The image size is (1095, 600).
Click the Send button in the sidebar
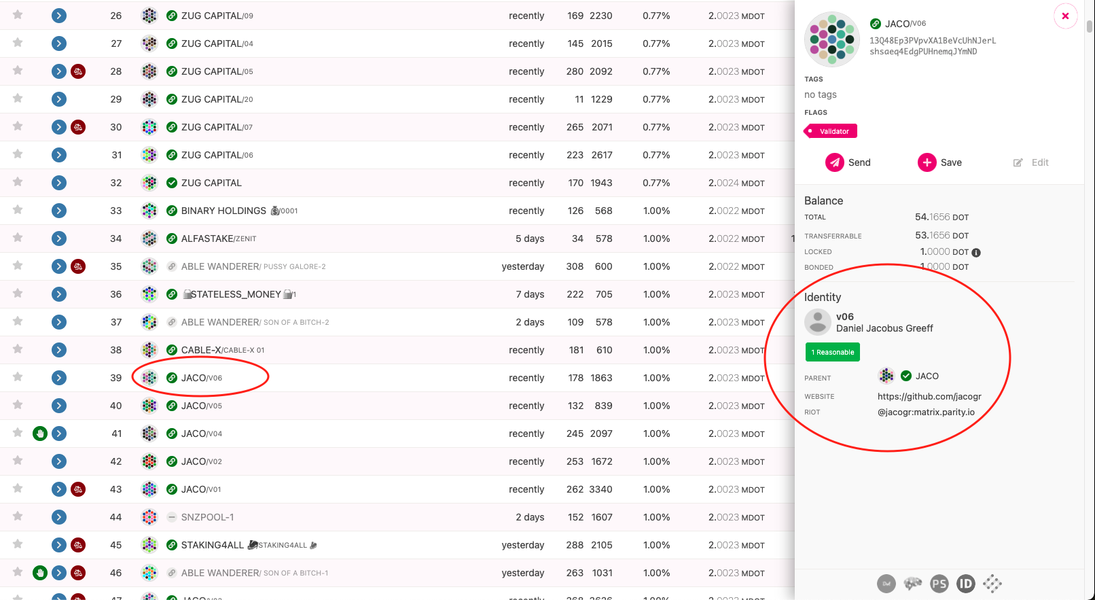click(x=848, y=162)
